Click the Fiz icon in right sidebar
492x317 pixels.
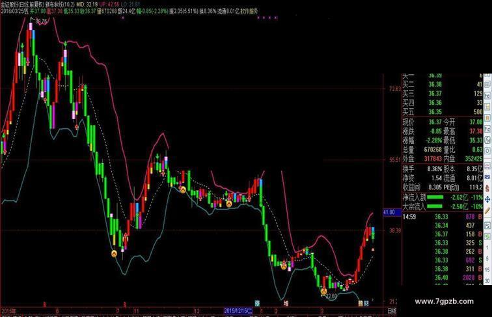point(487,129)
